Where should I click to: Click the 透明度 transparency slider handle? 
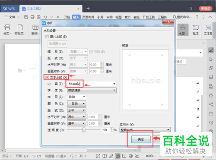(84, 130)
